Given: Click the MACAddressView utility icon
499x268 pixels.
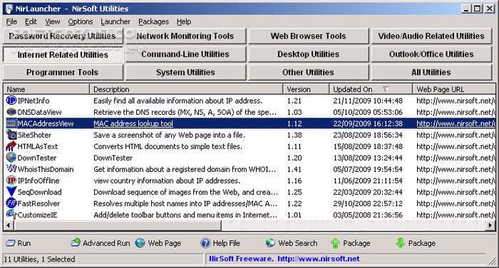Looking at the screenshot, I should click(x=11, y=123).
